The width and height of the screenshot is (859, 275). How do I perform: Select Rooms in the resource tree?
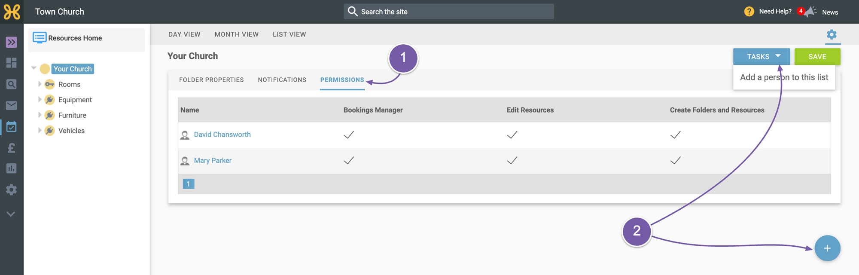point(70,84)
